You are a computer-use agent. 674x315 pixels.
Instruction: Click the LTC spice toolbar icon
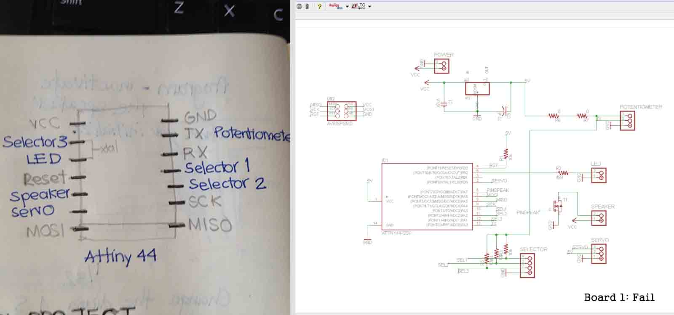(358, 6)
